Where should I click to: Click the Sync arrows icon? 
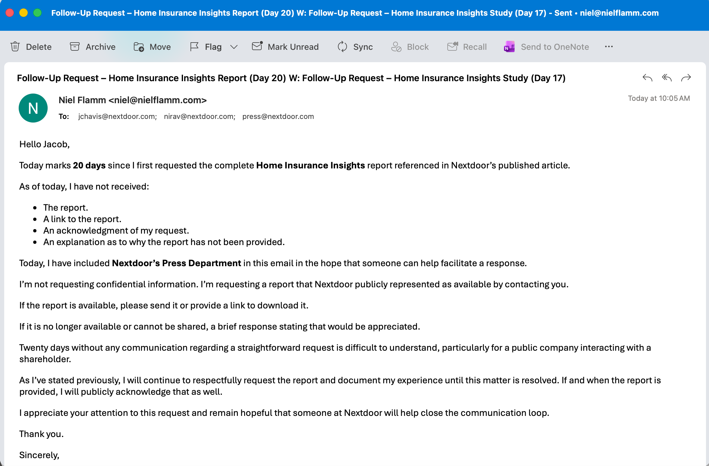pos(342,47)
